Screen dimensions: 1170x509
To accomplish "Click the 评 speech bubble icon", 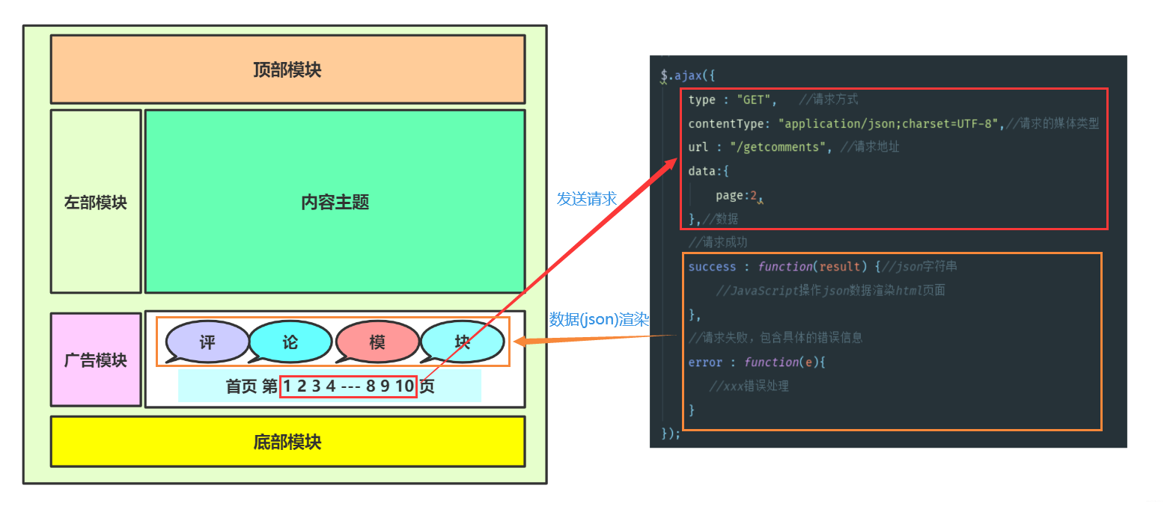I will [207, 342].
